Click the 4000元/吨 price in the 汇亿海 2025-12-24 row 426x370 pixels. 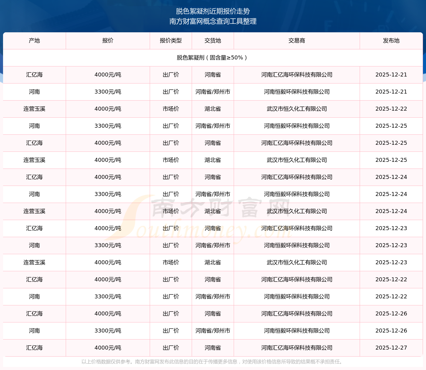tap(108, 177)
